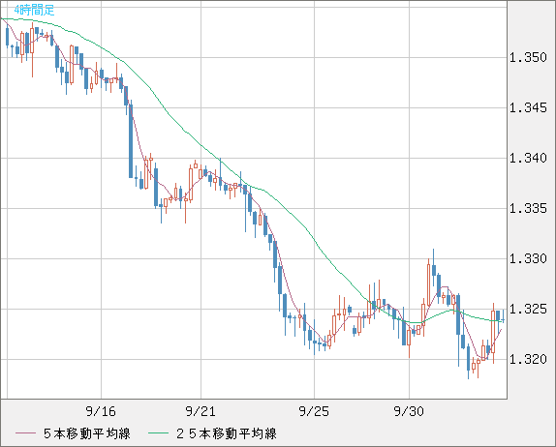Click the 9/21 date axis label
Screen dimensions: 556x447
(x=201, y=411)
